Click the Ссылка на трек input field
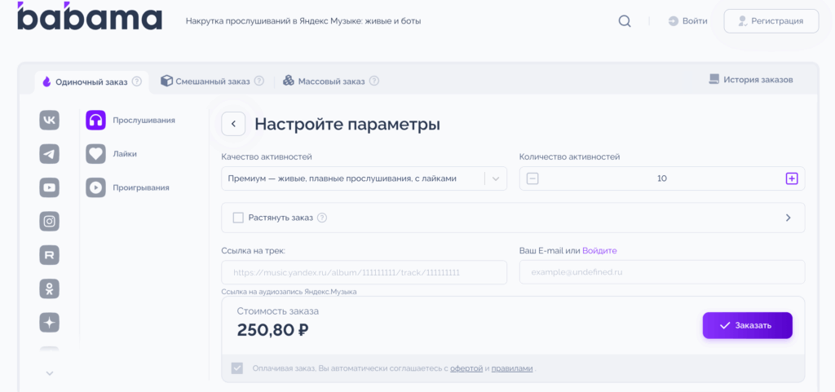 point(364,272)
